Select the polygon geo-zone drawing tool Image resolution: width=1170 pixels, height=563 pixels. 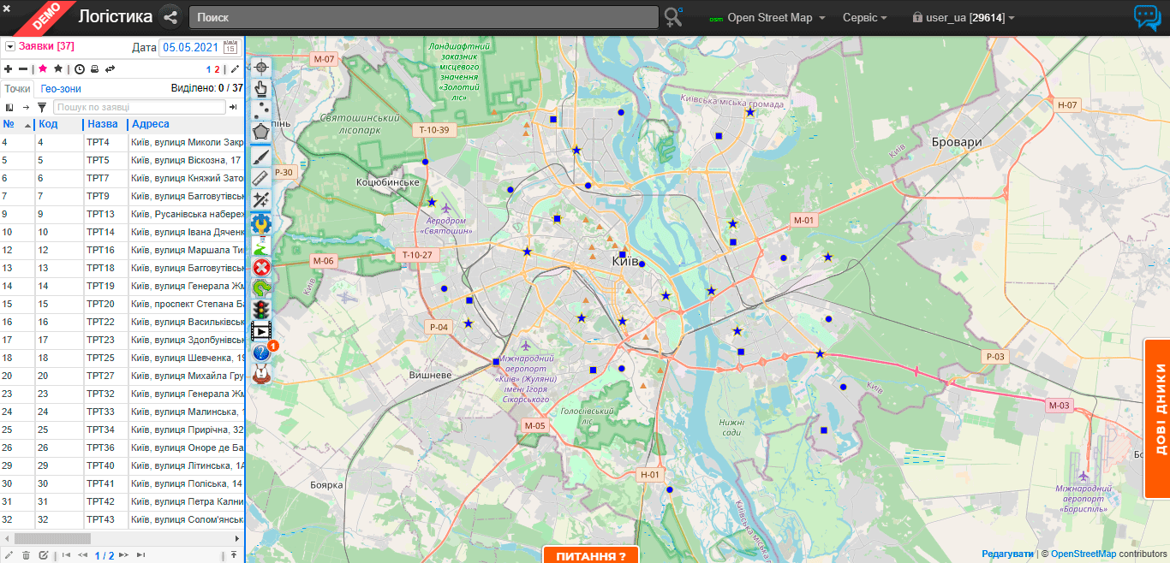click(x=261, y=132)
